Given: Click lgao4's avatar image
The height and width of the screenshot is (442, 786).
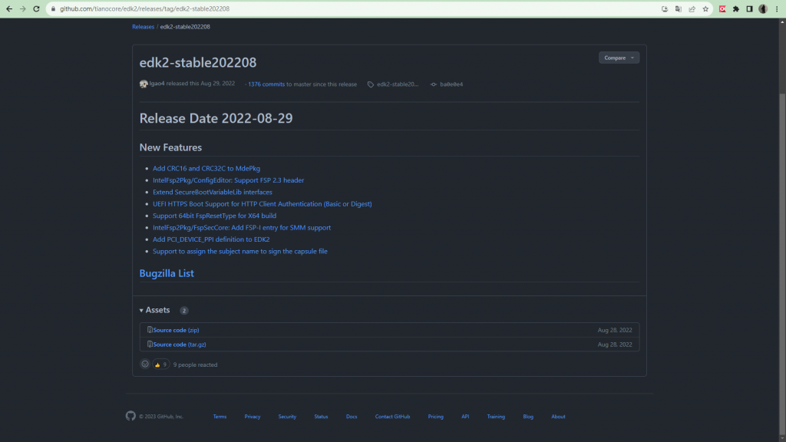Looking at the screenshot, I should coord(144,84).
